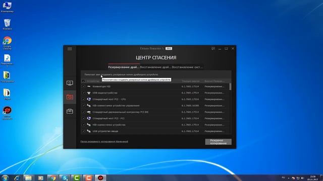Select the Клавиатура HID row text
This screenshot has height=181, width=323.
click(x=101, y=86)
